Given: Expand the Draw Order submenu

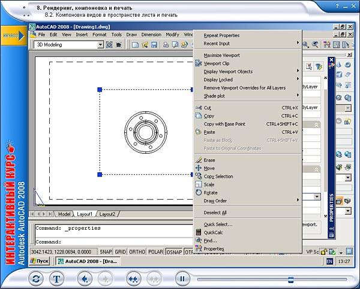Looking at the screenshot, I should tap(247, 201).
